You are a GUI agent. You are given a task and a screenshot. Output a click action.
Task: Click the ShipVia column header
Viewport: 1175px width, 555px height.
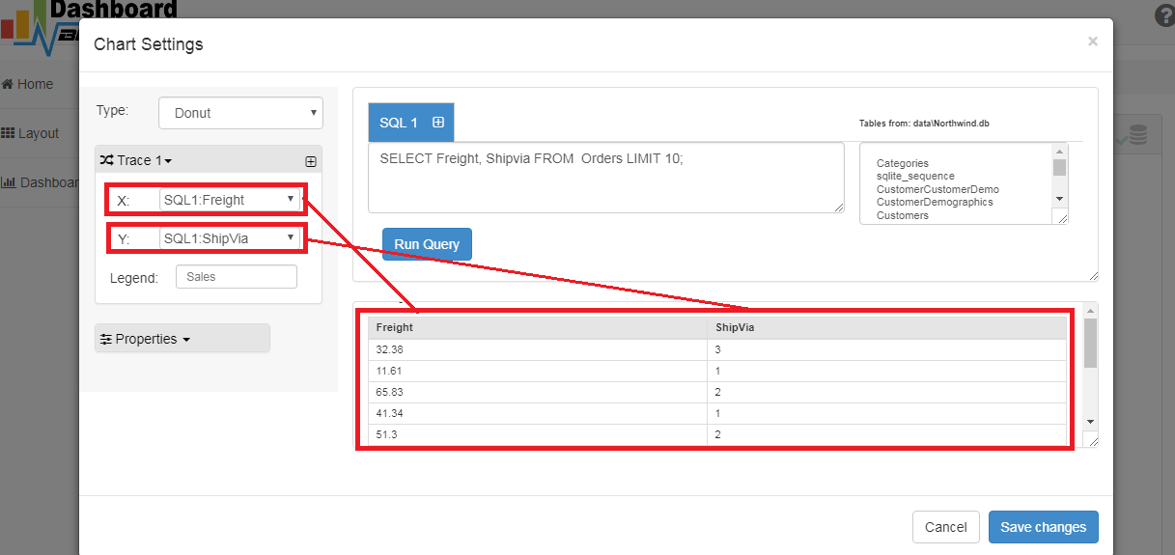(887, 327)
